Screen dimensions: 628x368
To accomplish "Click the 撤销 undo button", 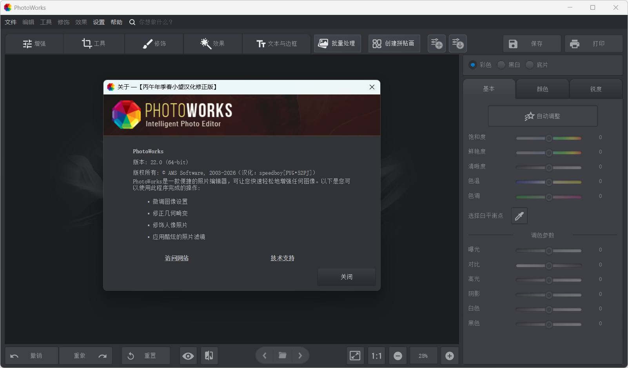I will [32, 356].
